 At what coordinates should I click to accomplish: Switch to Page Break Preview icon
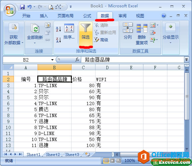pos(118,160)
